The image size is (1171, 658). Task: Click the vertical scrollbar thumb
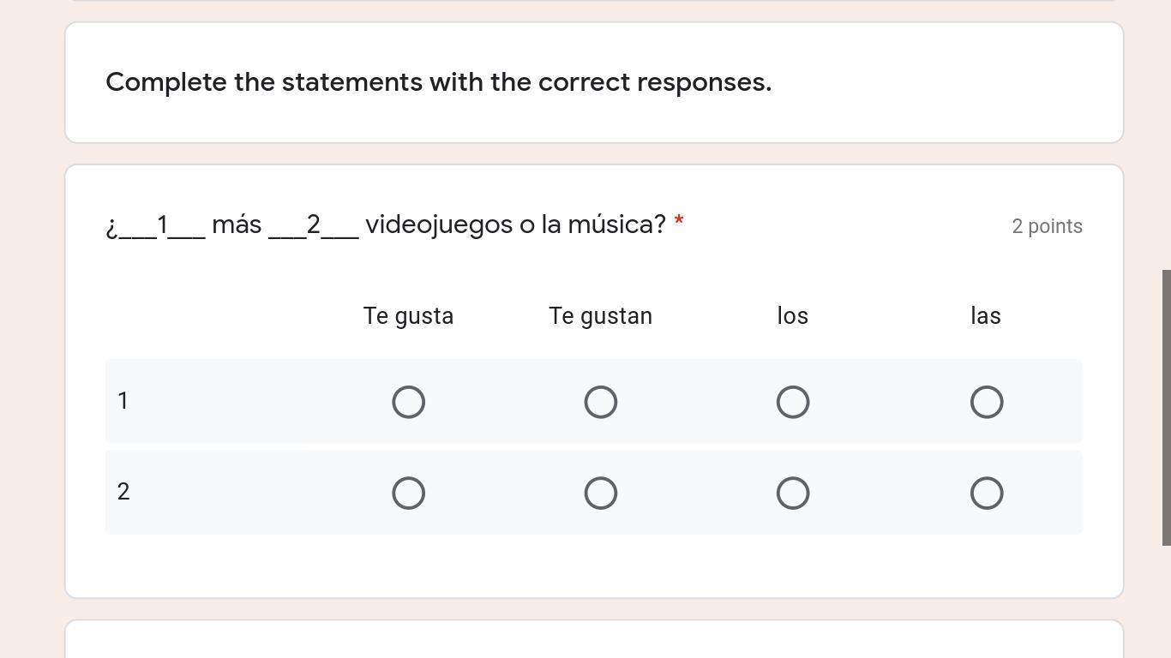[x=1166, y=407]
